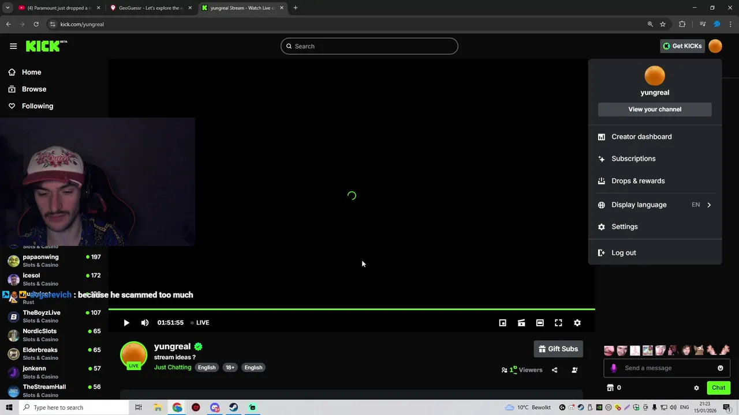Open weather widget 10°C Bewolkt
Viewport: 739px width, 415px height.
point(528,408)
